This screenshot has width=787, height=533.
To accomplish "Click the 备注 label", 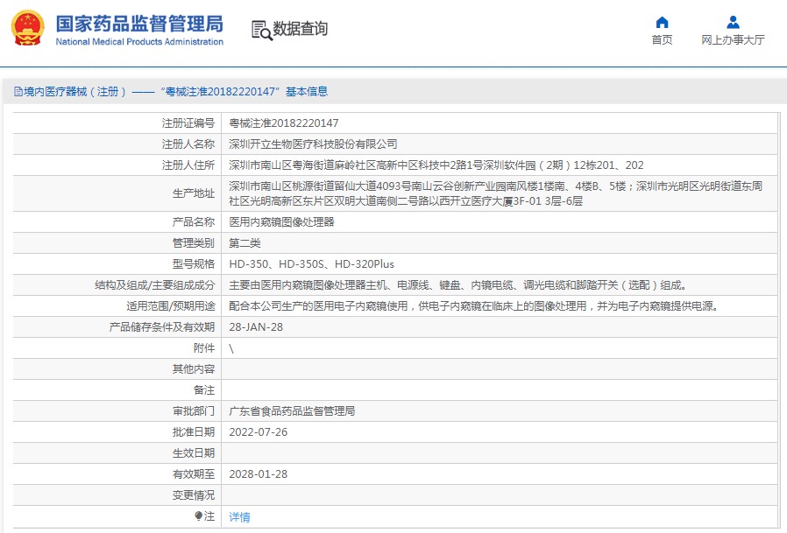I will point(204,390).
